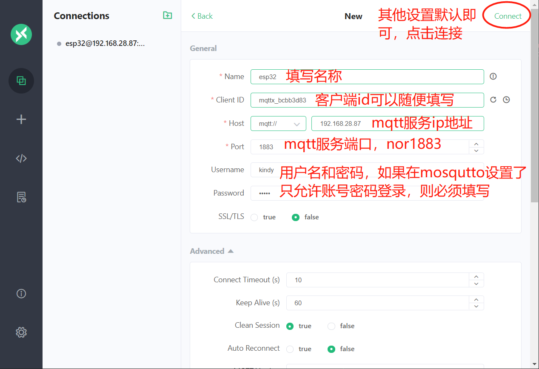Enable SSL/TLS by selecting true

point(254,217)
